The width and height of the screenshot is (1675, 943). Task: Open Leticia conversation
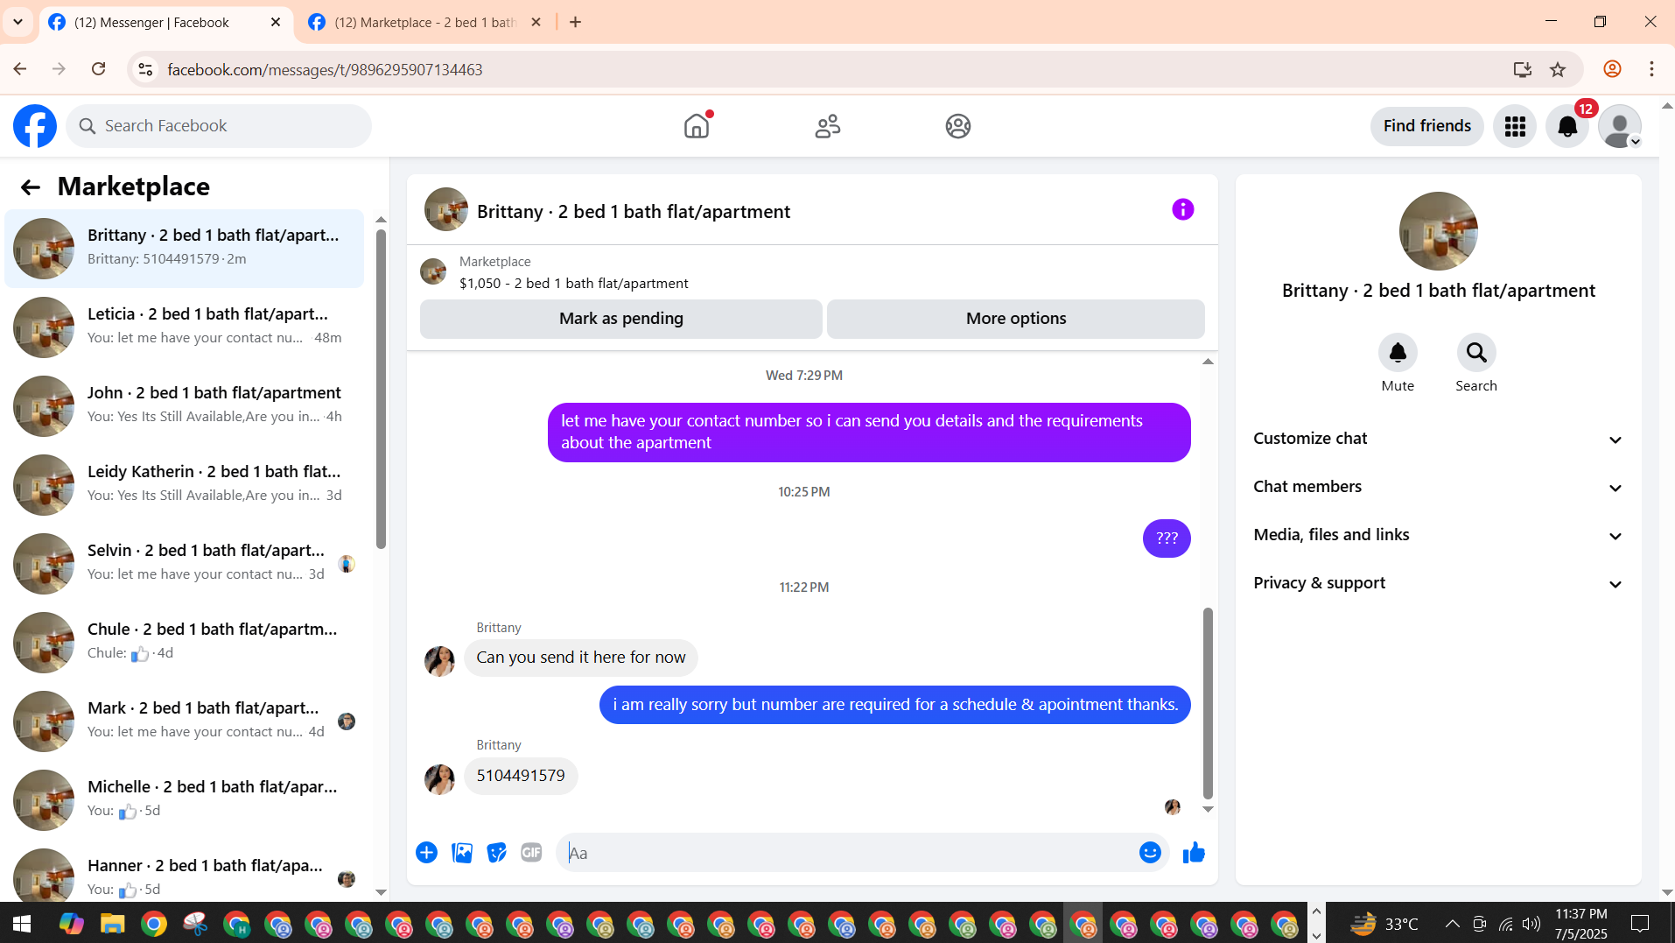point(184,327)
